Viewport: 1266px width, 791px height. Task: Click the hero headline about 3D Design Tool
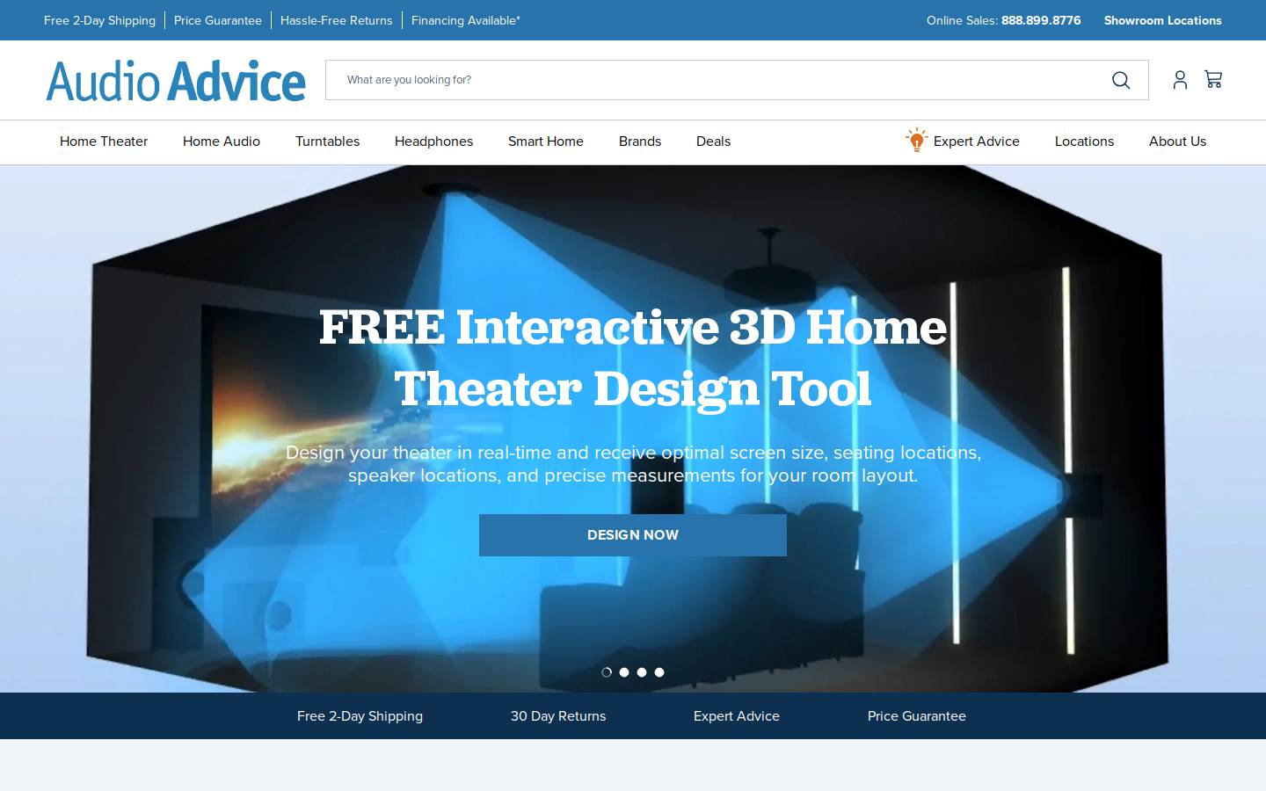click(x=633, y=358)
